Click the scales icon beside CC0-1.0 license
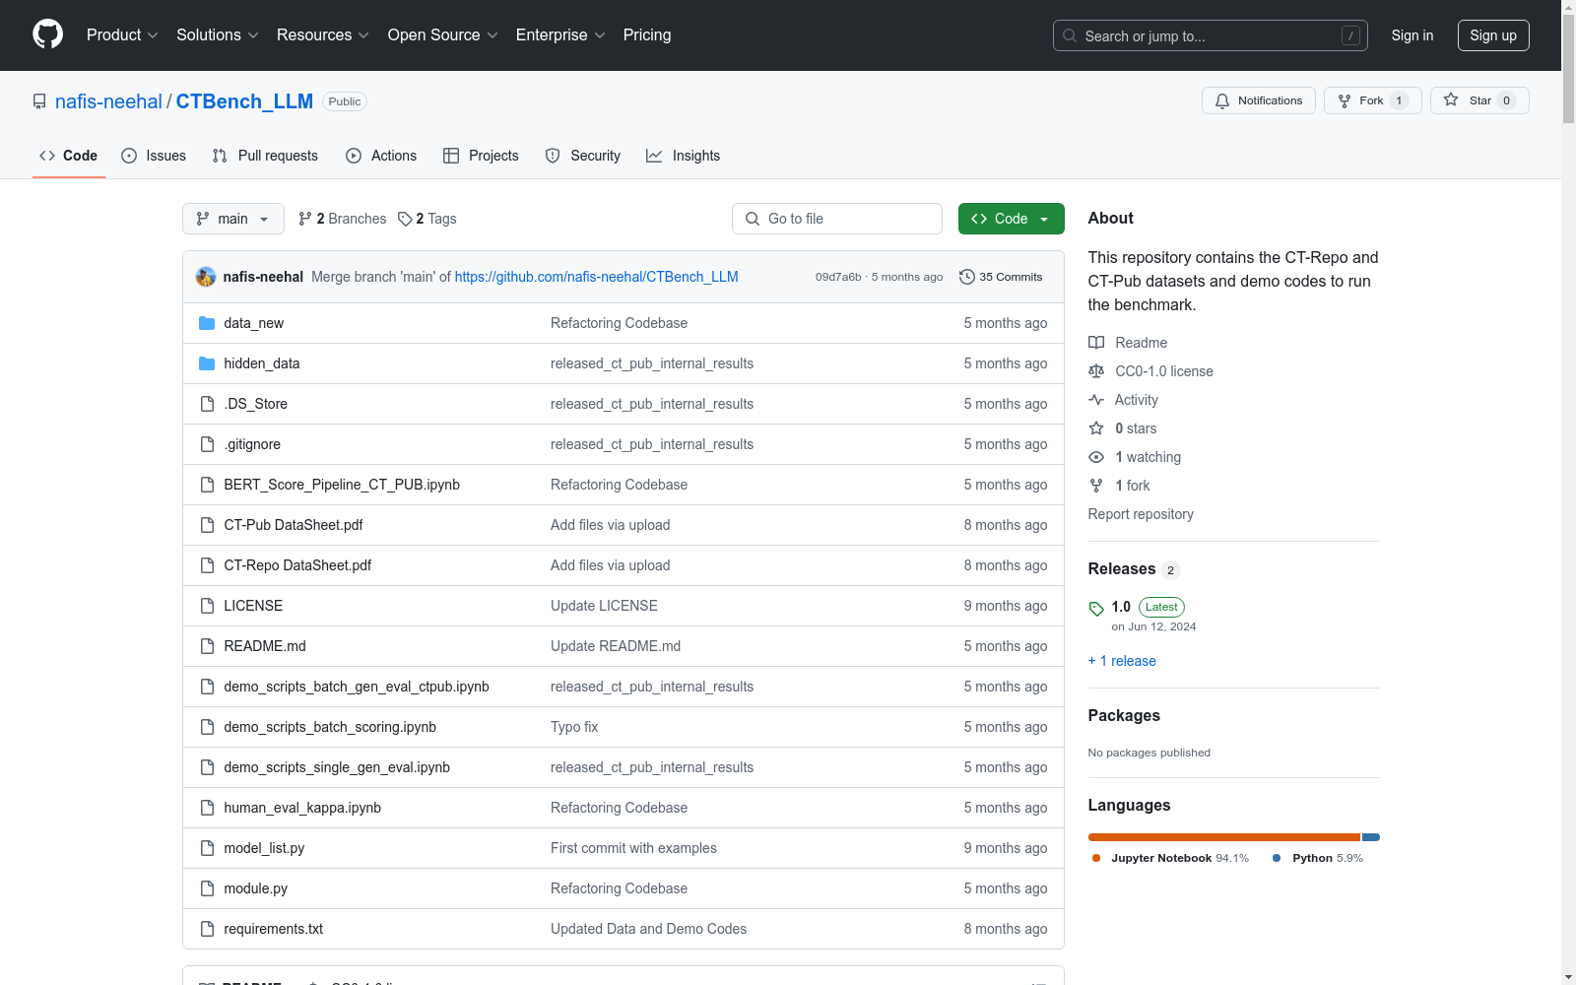Viewport: 1576px width, 985px height. [1096, 371]
